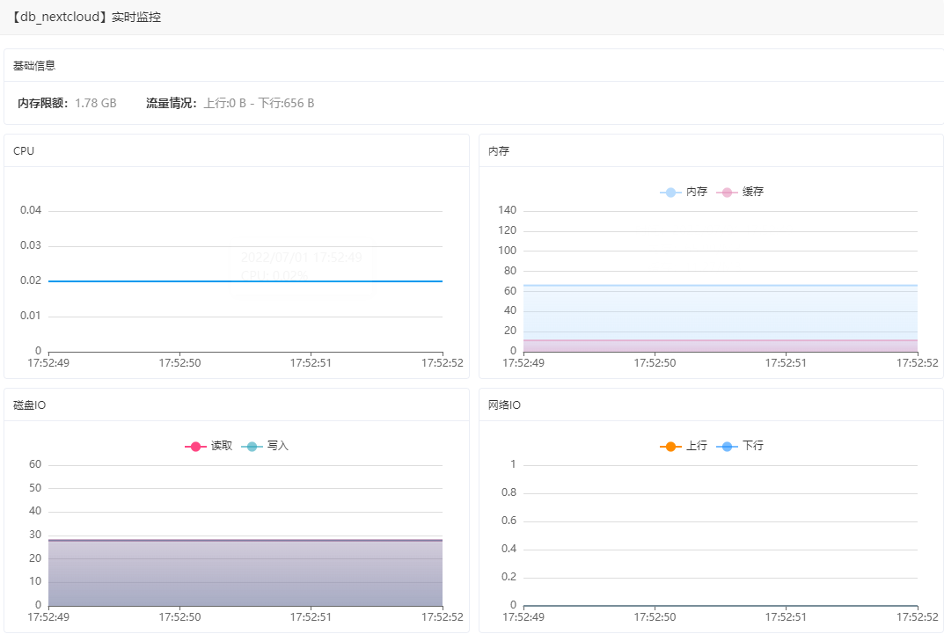The width and height of the screenshot is (944, 634).
Task: Toggle the 写入 series text label
Action: [x=278, y=447]
